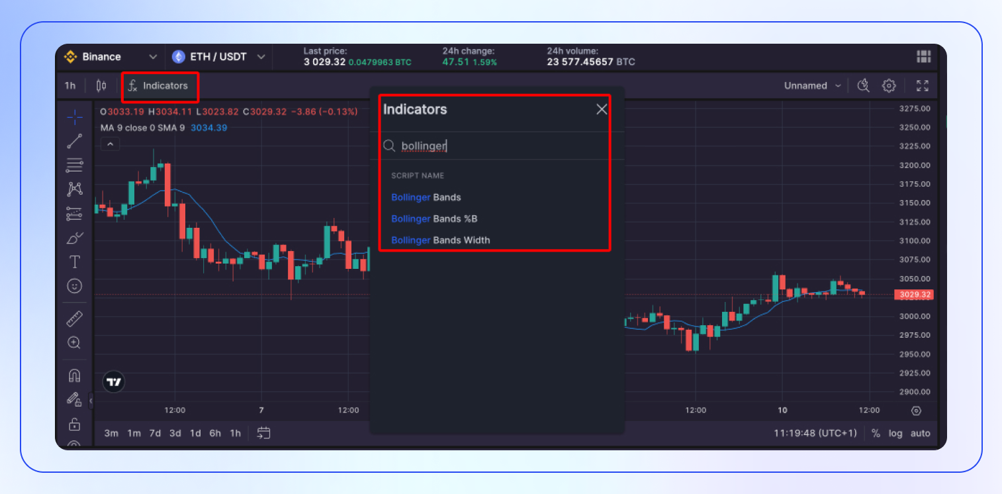
Task: Click the last price 3 029.32 value
Action: [324, 62]
